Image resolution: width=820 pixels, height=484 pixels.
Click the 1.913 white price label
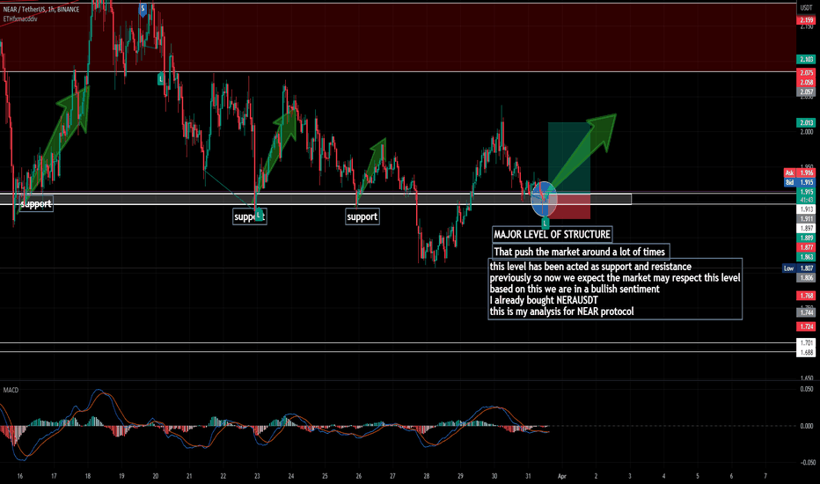[x=807, y=209]
